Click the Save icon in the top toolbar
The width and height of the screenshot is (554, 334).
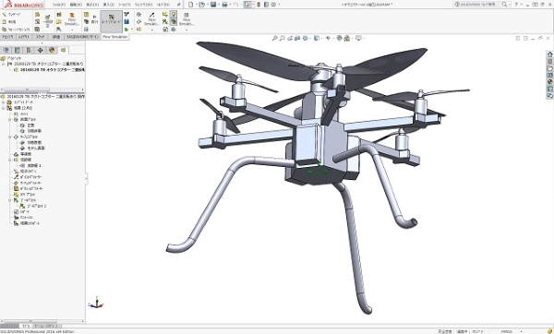coord(213,5)
